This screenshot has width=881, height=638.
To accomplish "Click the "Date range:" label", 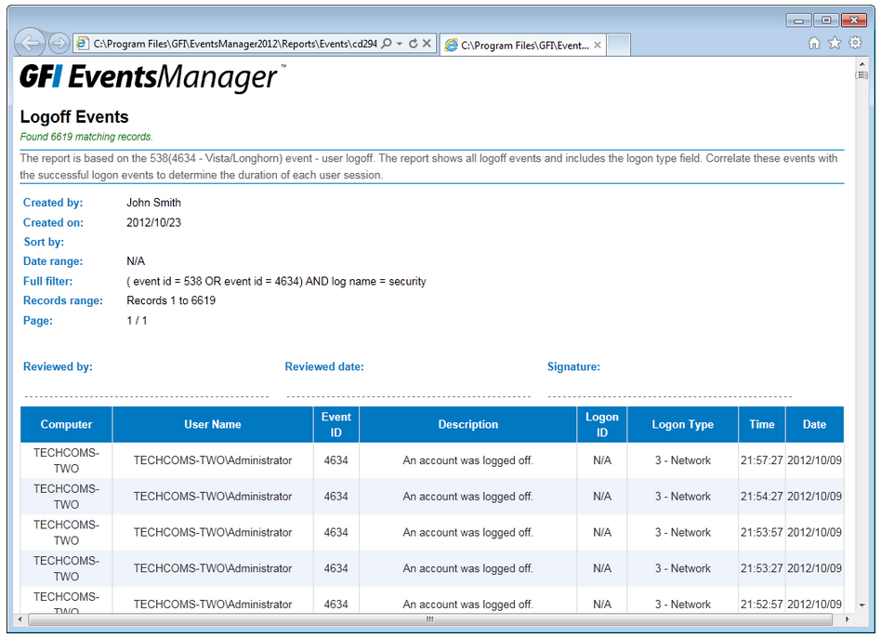I will point(53,260).
